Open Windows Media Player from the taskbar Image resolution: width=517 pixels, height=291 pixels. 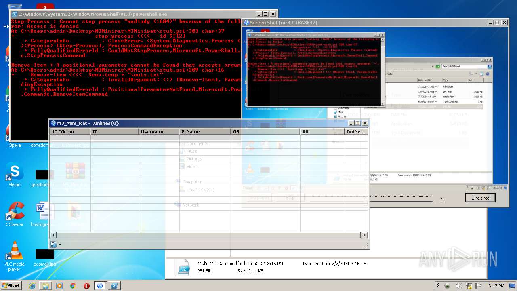(x=59, y=285)
